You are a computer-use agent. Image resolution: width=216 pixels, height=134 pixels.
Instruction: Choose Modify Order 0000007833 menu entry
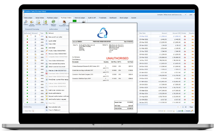coord(57,51)
